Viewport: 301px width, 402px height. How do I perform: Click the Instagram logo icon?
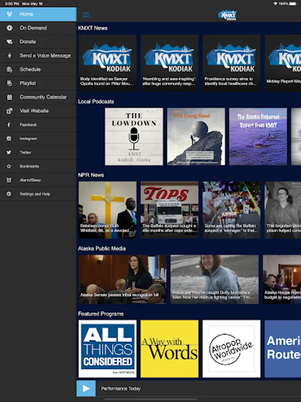coord(9,139)
